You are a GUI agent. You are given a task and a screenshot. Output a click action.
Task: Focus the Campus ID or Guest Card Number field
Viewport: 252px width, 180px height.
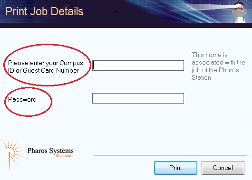point(138,66)
